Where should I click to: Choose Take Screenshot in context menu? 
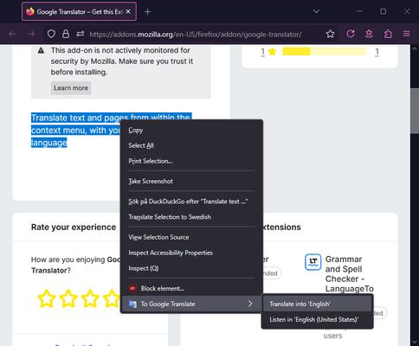(x=190, y=182)
